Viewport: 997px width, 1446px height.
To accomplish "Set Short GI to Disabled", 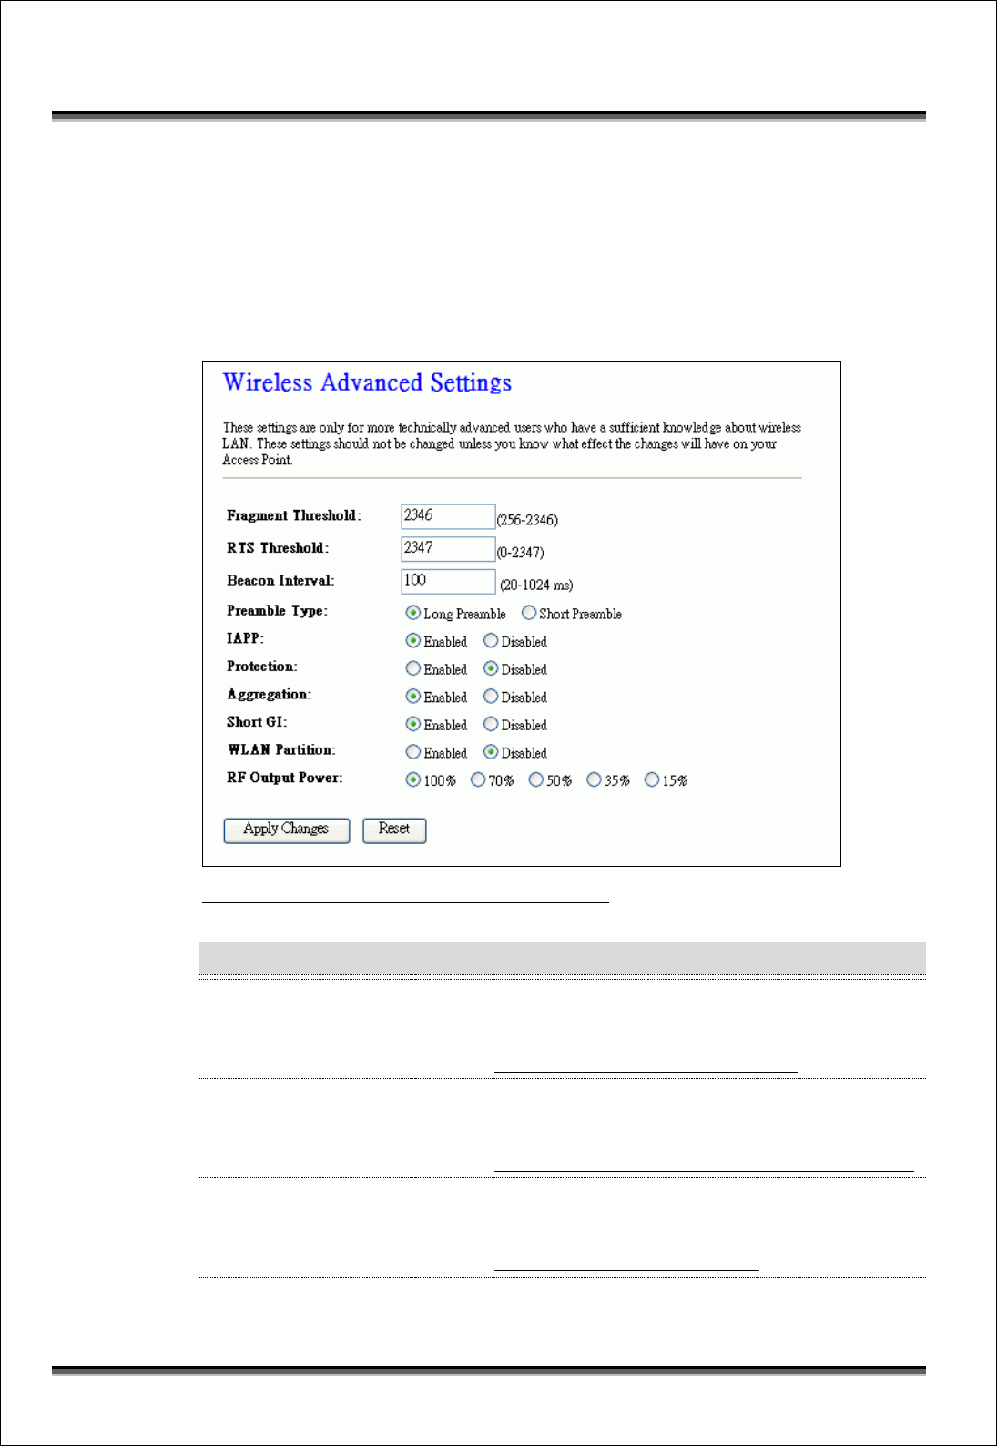I will pyautogui.click(x=491, y=725).
